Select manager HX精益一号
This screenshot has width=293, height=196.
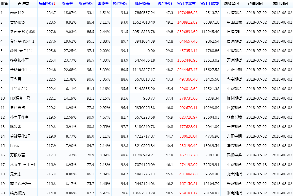pos(20,98)
